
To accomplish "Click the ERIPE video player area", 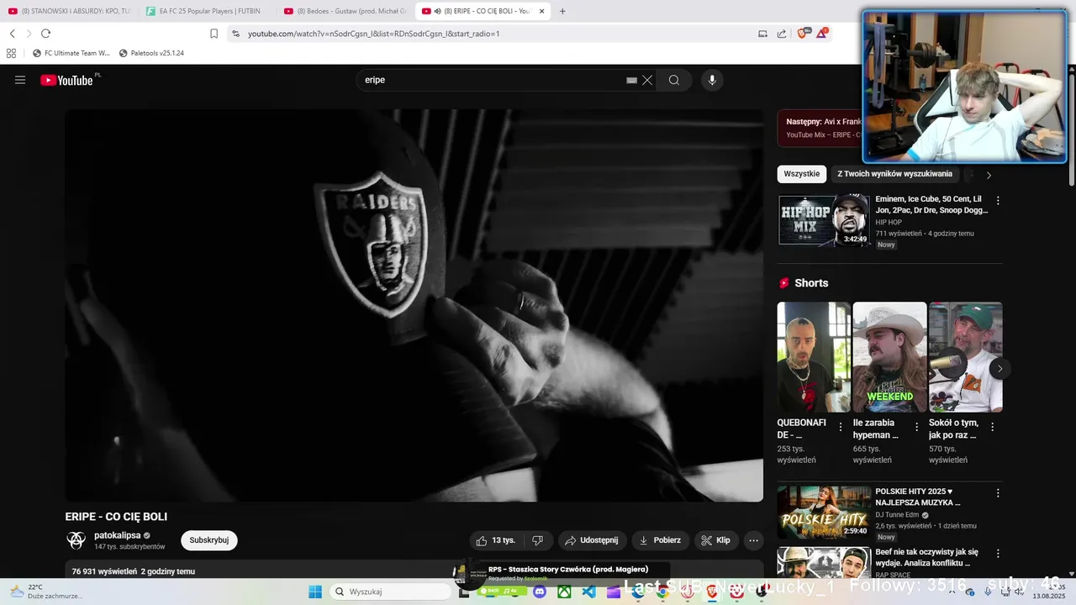I will 414,305.
